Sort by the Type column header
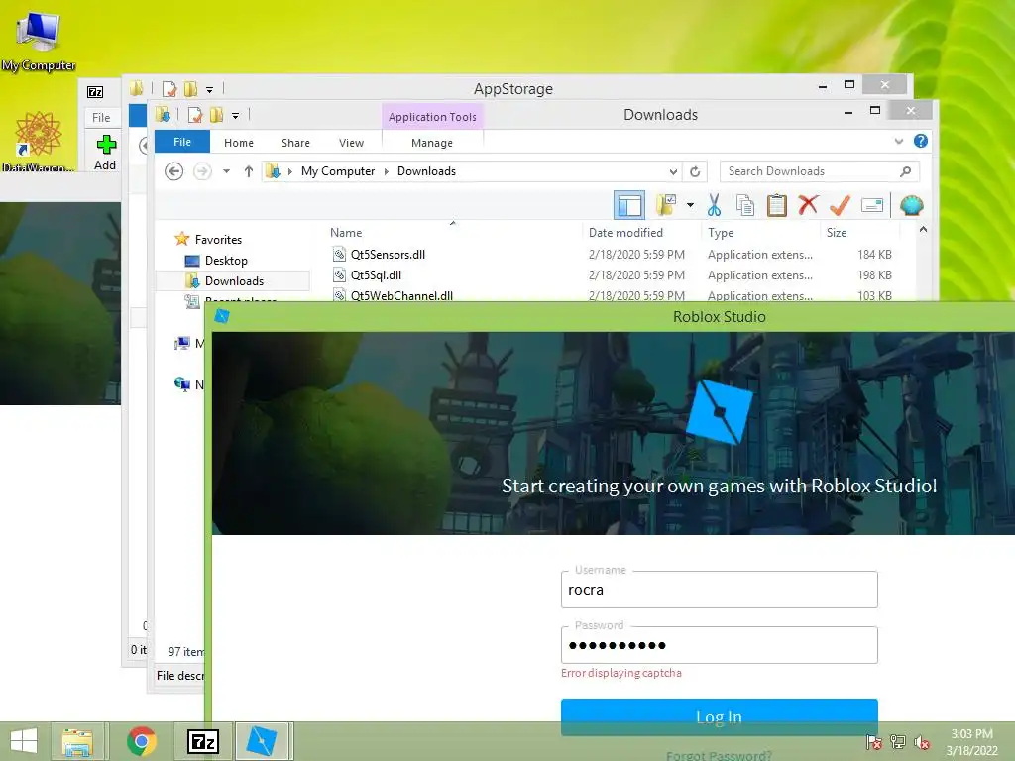The height and width of the screenshot is (761, 1015). 721,232
